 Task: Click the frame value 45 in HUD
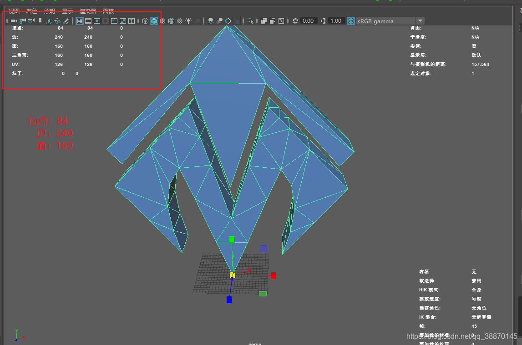tap(474, 326)
